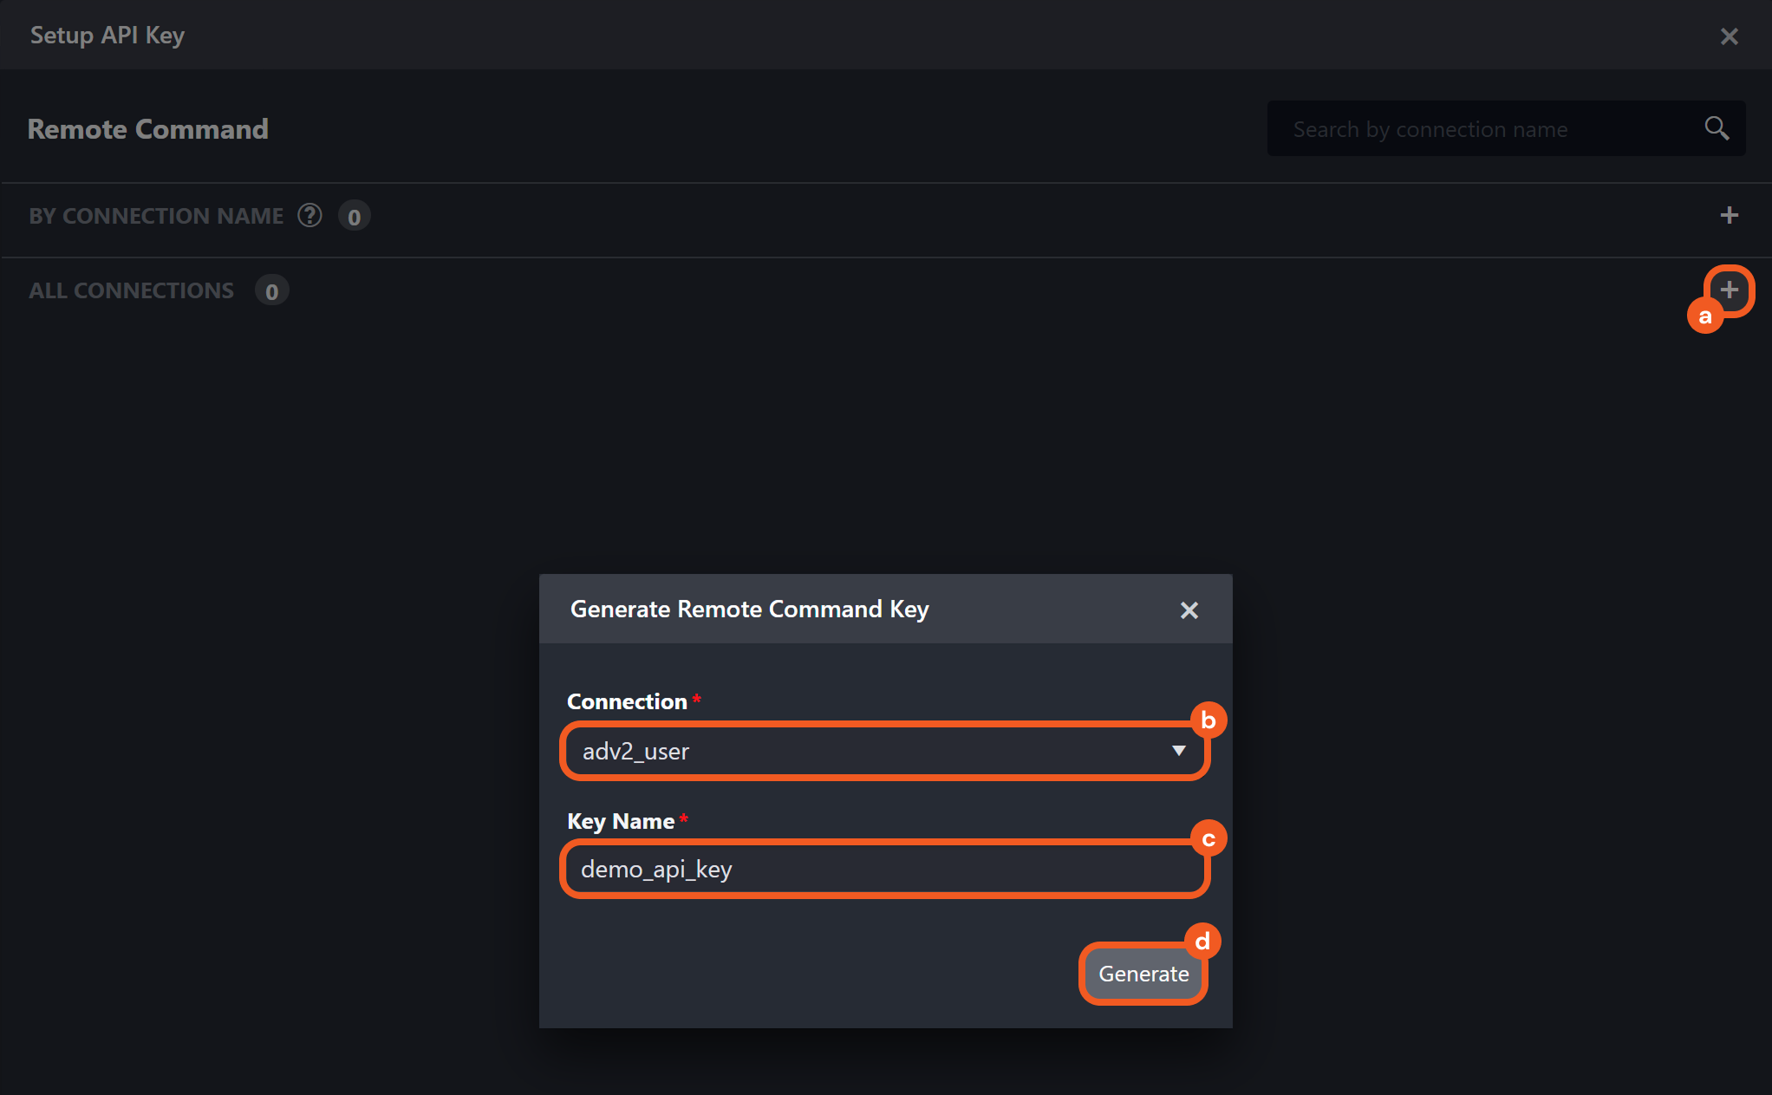This screenshot has height=1095, width=1772.
Task: Close the Setup API Key panel
Action: (1729, 36)
